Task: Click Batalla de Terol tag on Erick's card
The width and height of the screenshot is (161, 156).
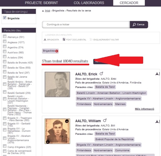Action: pyautogui.click(x=105, y=87)
